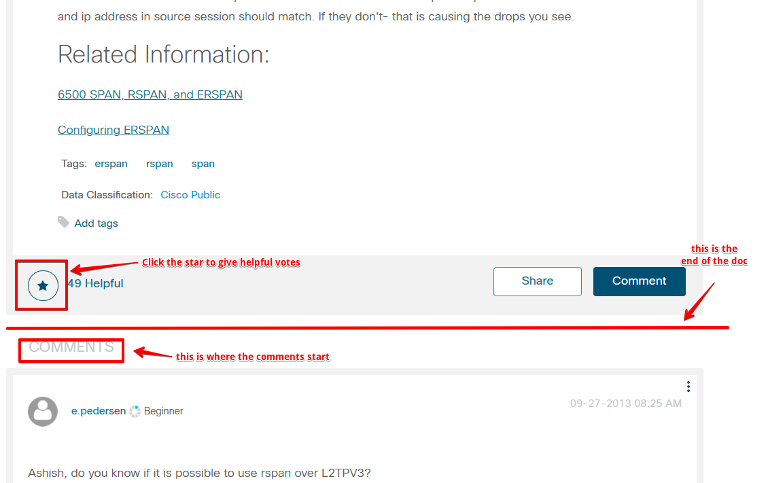Open the Configuring ERSPAN link
This screenshot has height=483, width=768.
click(x=113, y=130)
